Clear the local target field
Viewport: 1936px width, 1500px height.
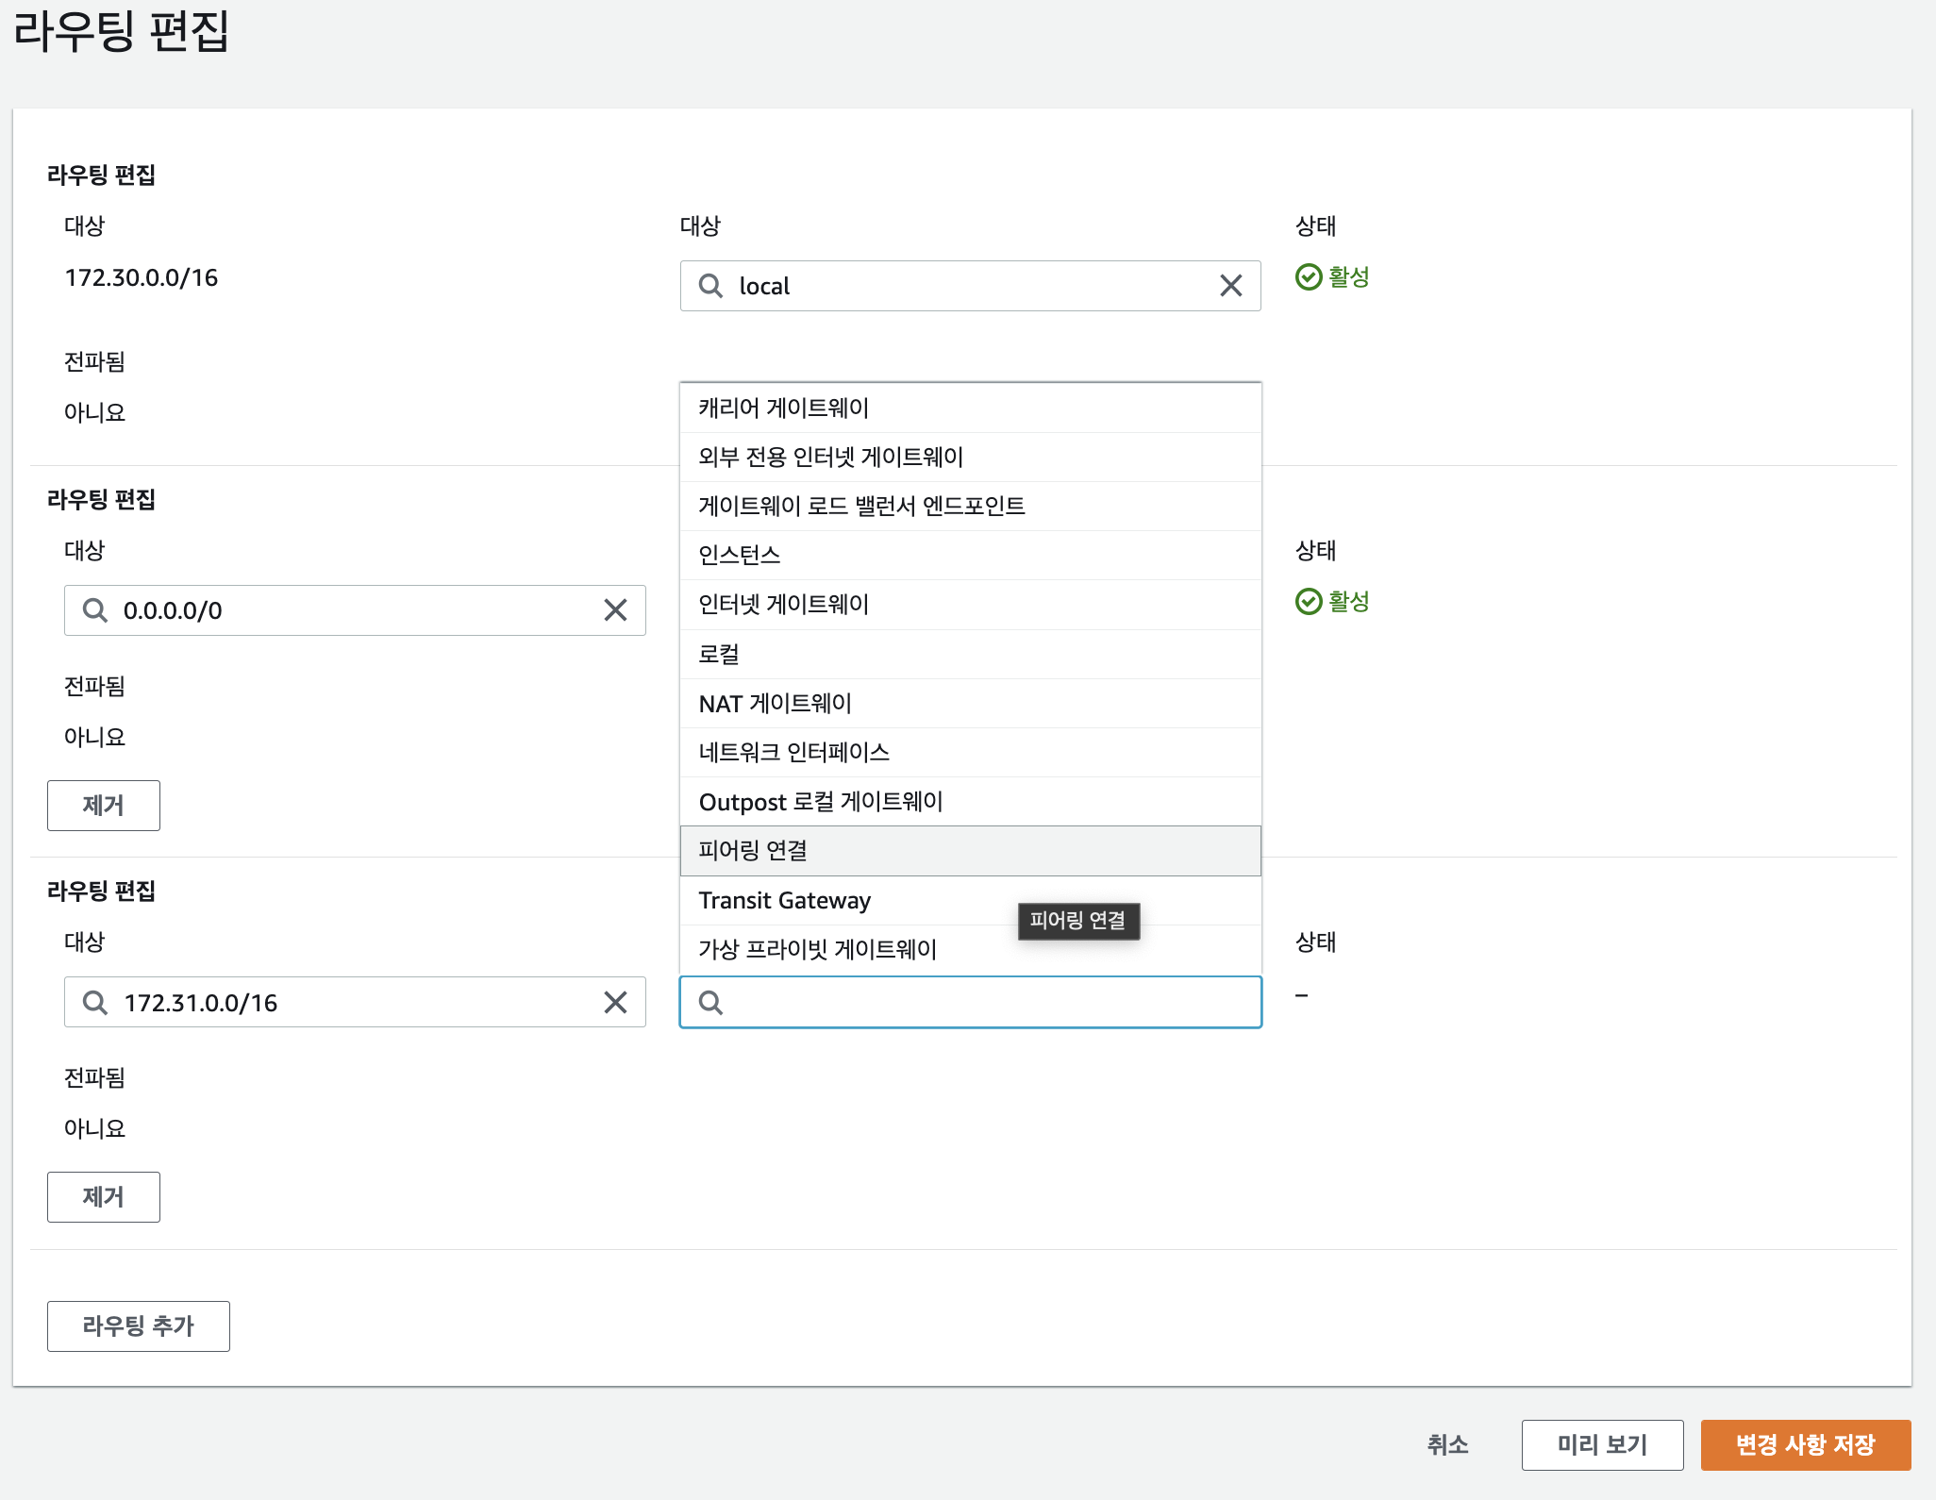coord(1230,286)
